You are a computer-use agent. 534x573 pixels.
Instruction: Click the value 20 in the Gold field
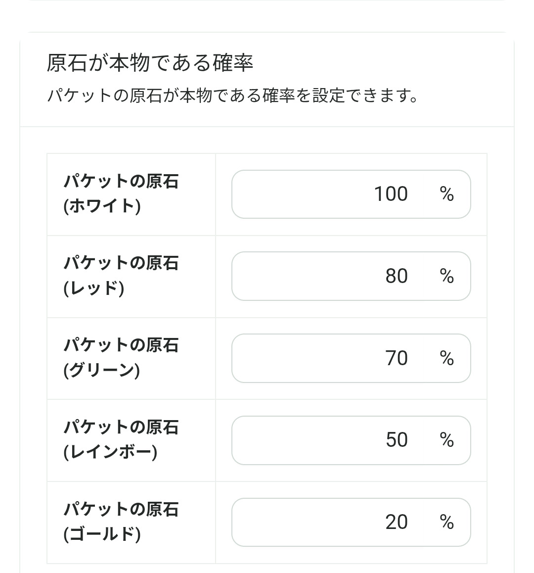tap(397, 522)
